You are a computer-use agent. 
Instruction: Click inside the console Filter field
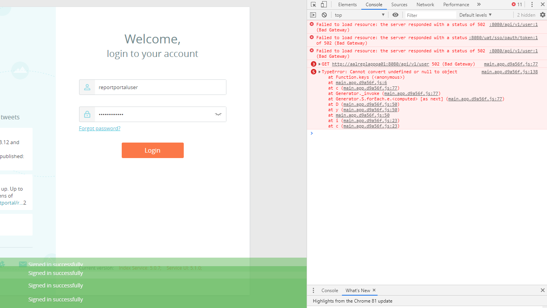pyautogui.click(x=430, y=15)
